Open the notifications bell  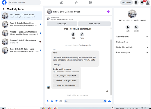click(142, 2)
